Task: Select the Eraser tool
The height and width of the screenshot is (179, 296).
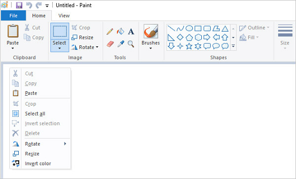Action: 110,44
